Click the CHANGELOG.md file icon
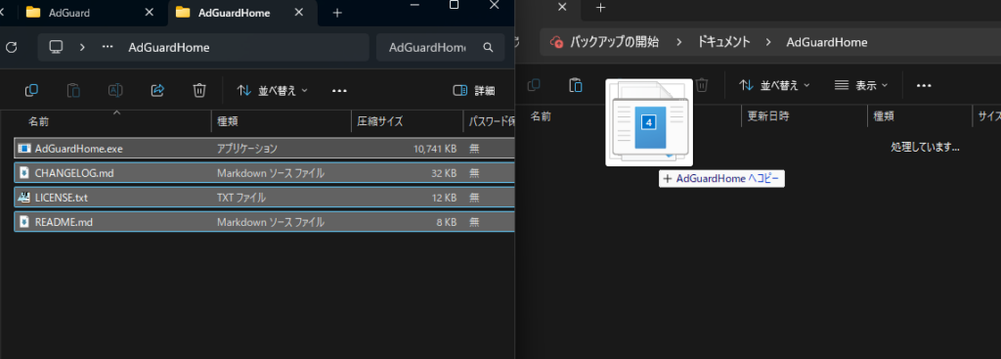The height and width of the screenshot is (359, 1001). click(24, 172)
